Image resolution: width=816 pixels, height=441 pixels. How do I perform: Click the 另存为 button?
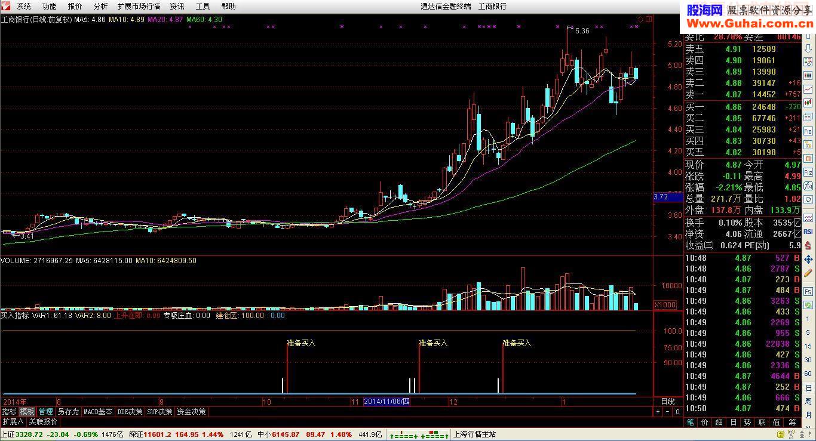[68, 412]
